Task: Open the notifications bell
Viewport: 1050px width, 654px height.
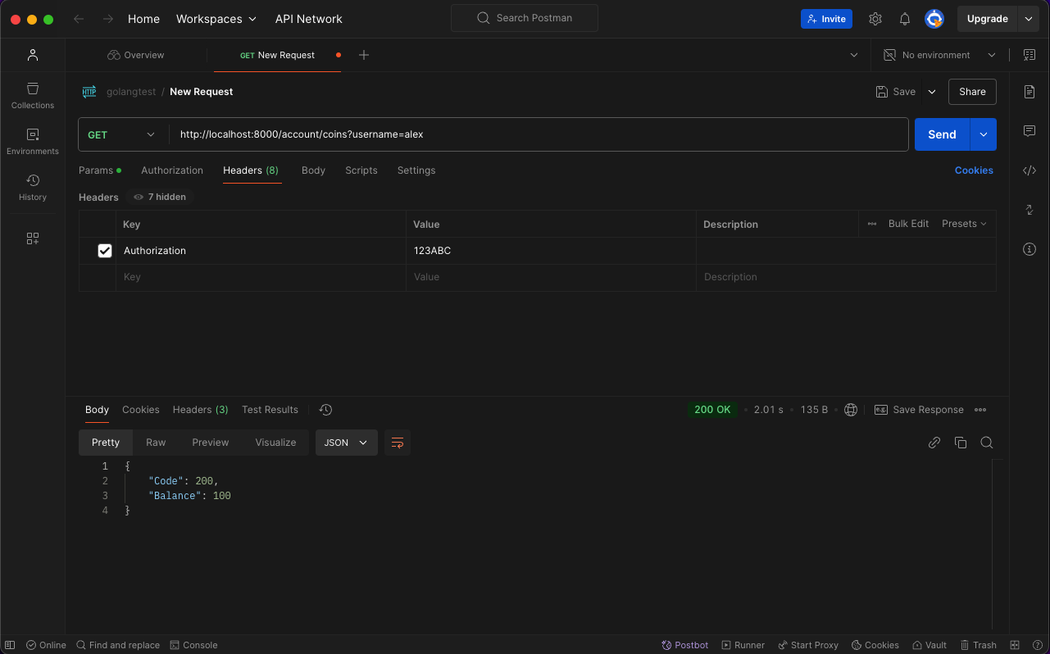Action: click(x=905, y=19)
